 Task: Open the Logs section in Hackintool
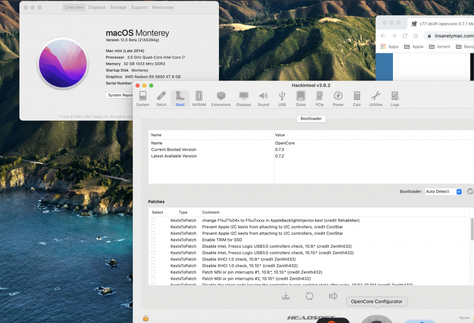tap(395, 99)
